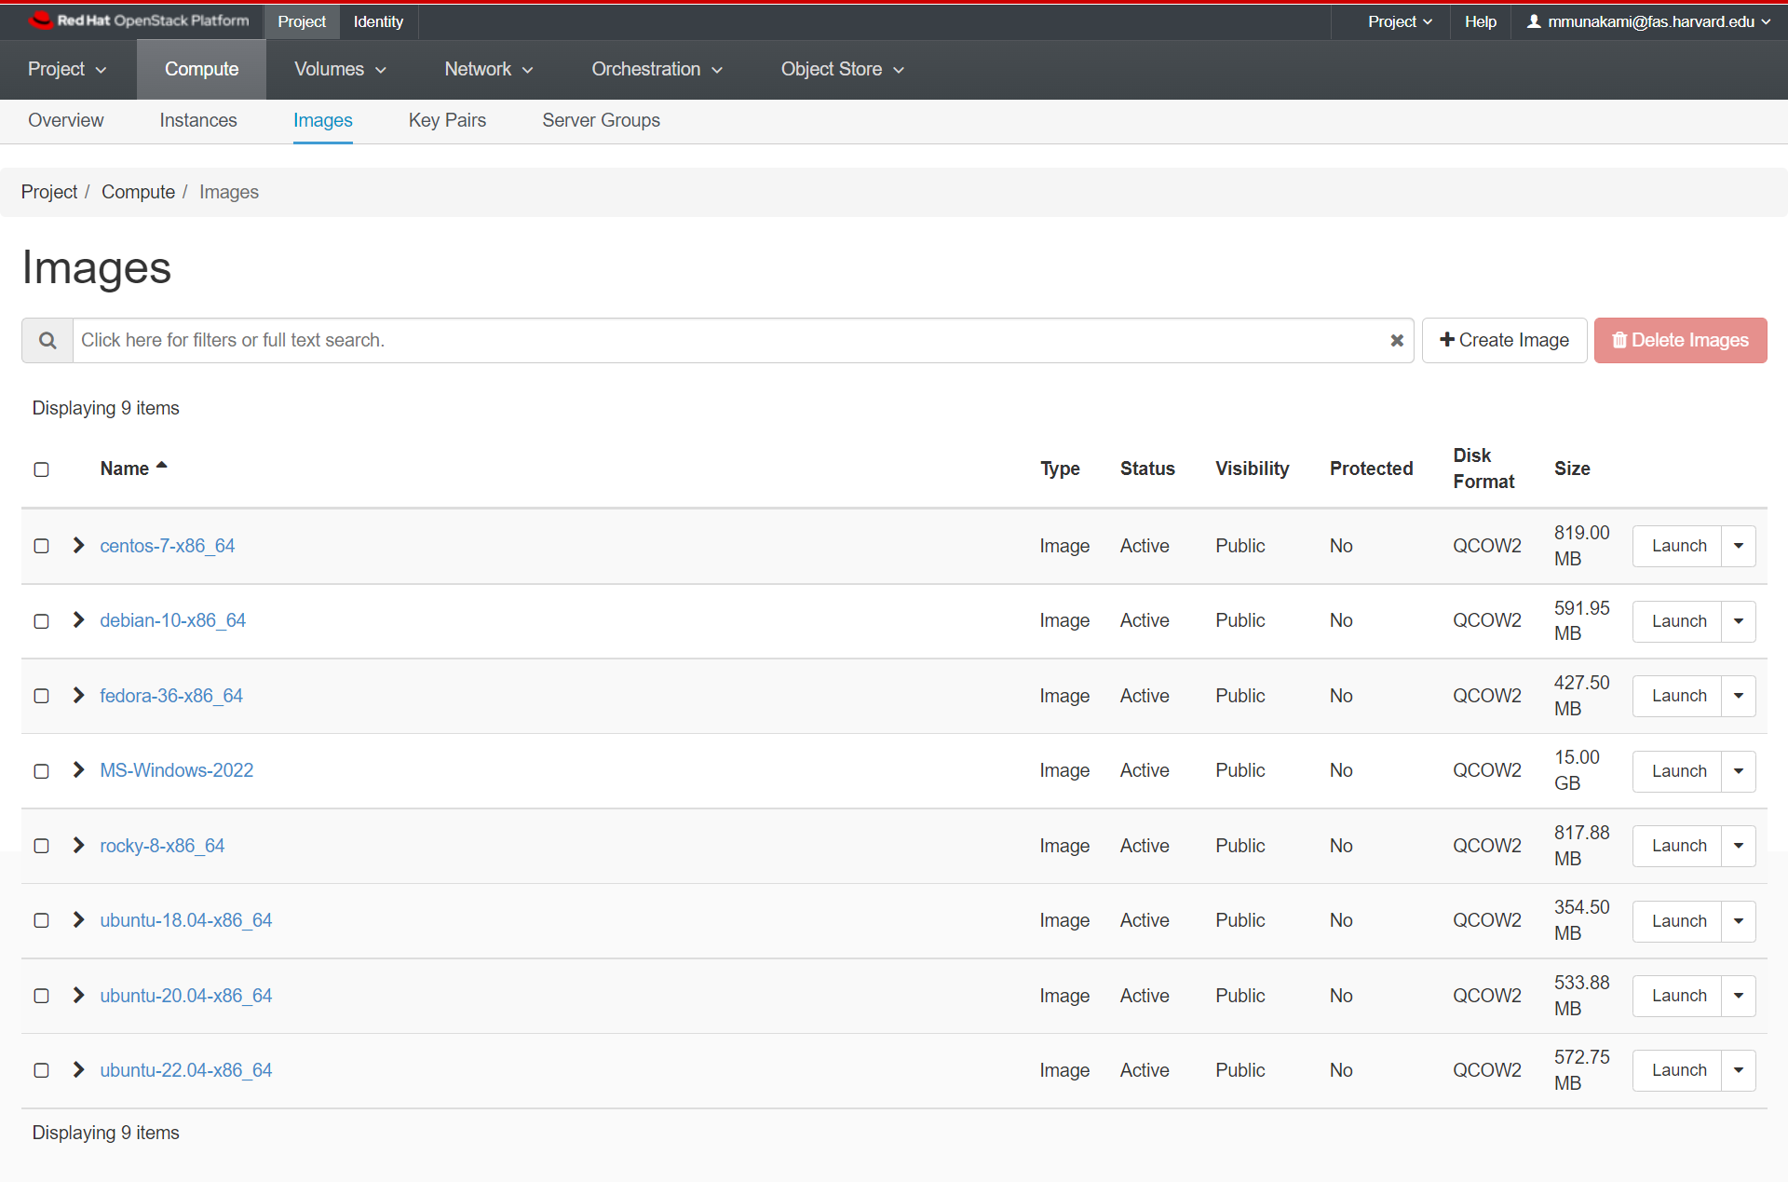Expand details for the ubuntu-20.04-x86_64 row

[79, 995]
